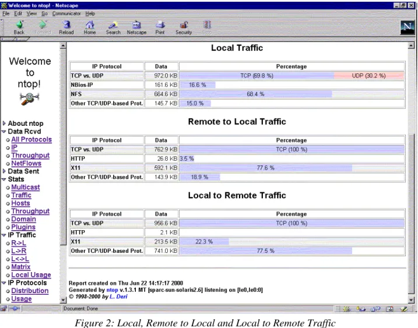The image size is (418, 328).
Task: Click the Stop traffic-light icon
Action: 207,24
